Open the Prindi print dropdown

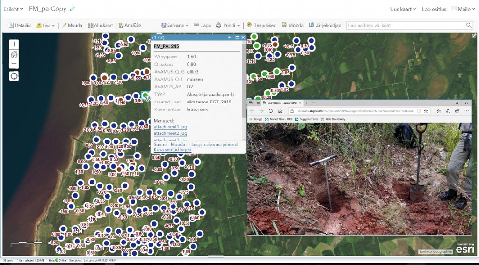tap(228, 25)
